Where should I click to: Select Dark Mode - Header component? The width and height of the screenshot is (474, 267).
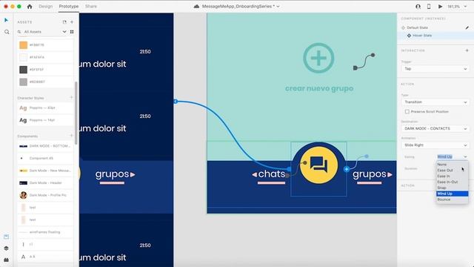point(45,183)
